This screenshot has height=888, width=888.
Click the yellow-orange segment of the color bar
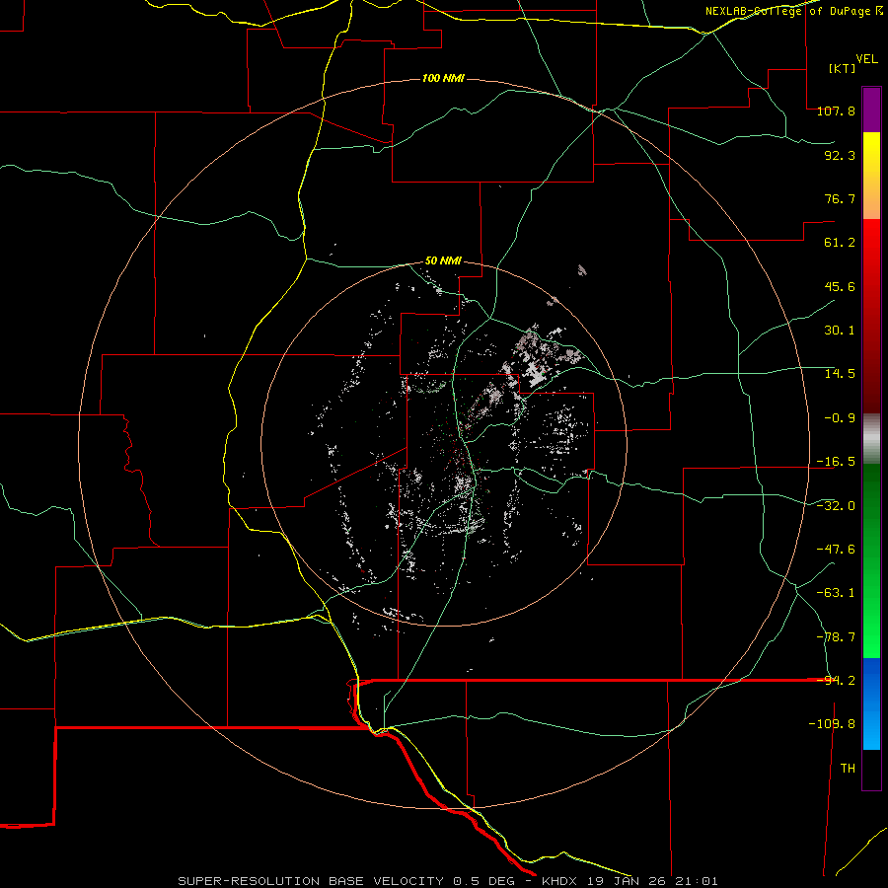[x=871, y=176]
